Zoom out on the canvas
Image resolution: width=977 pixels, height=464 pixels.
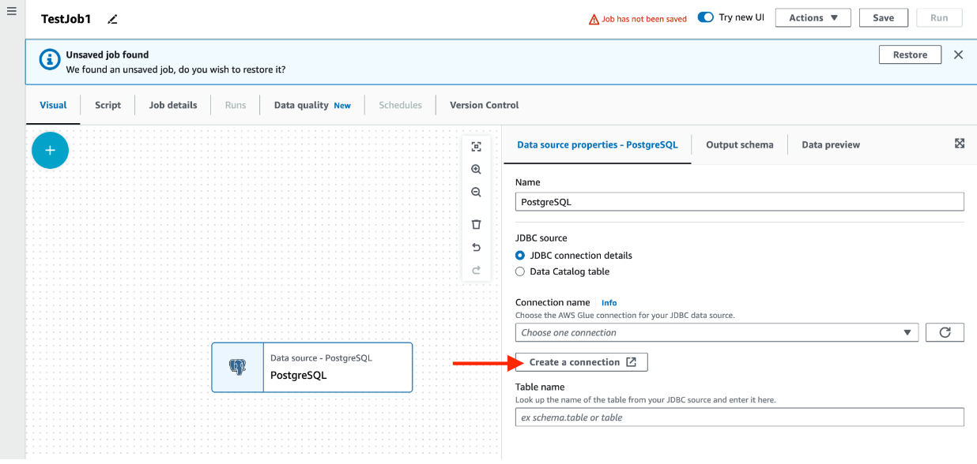pos(476,193)
